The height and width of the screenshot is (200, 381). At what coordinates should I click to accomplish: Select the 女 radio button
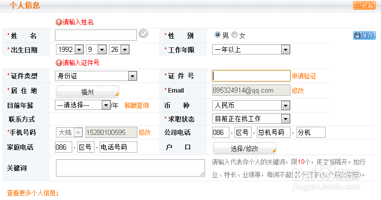click(234, 35)
